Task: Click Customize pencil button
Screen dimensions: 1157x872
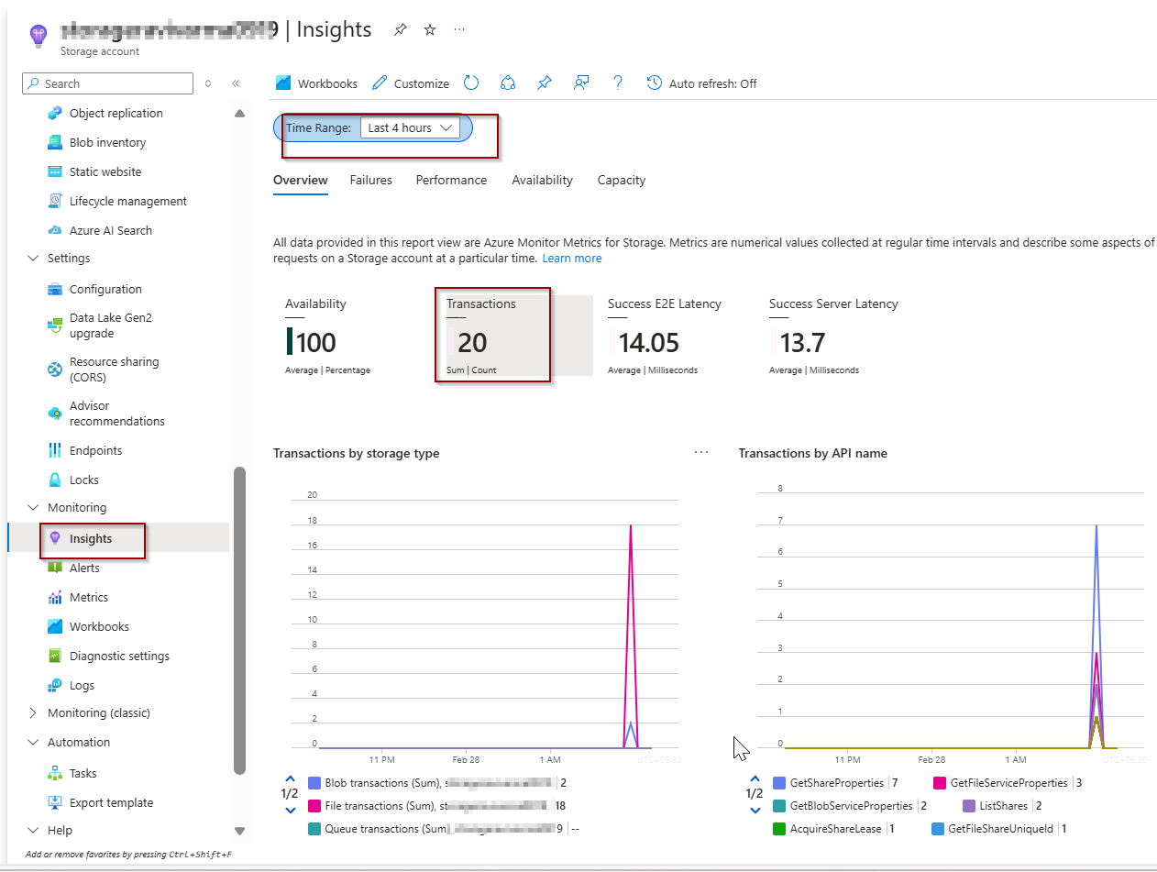Action: pyautogui.click(x=411, y=83)
